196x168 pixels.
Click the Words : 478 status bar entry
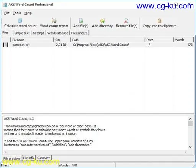click(x=68, y=165)
